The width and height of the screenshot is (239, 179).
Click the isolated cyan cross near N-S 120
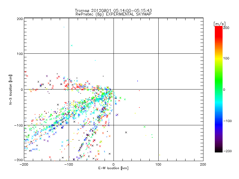(72, 46)
